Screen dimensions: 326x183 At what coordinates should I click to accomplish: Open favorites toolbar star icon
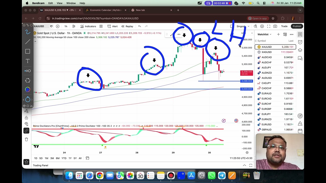pos(26,162)
